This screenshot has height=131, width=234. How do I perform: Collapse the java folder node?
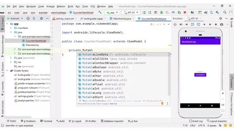[x=11, y=32]
